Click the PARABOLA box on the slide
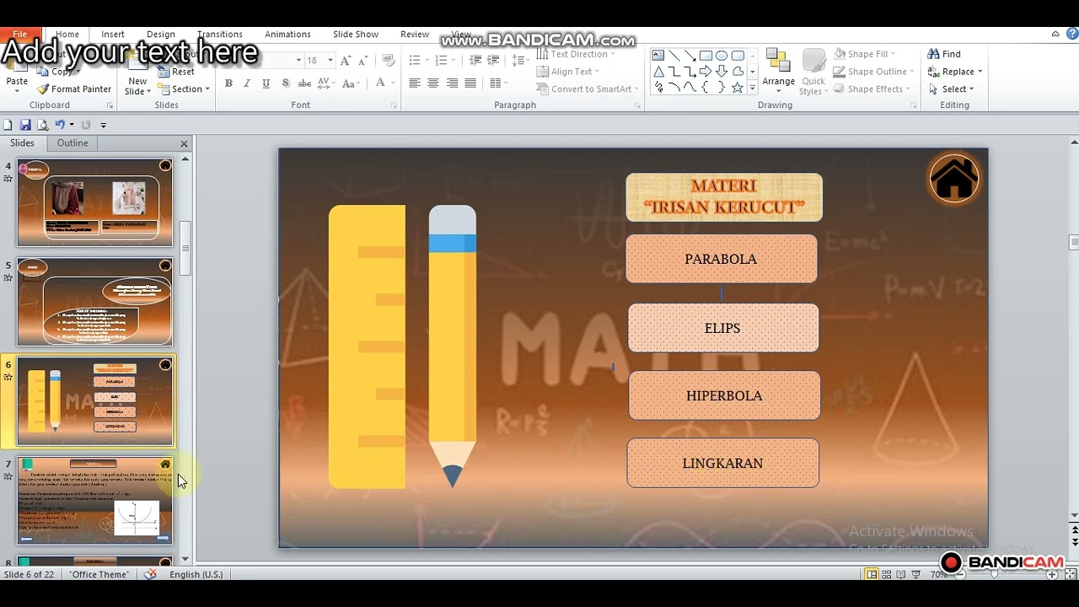This screenshot has height=607, width=1079. [x=722, y=259]
